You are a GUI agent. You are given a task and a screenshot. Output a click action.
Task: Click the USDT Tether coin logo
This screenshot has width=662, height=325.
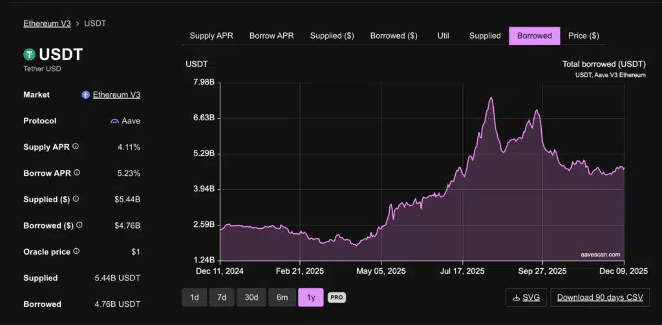(29, 54)
